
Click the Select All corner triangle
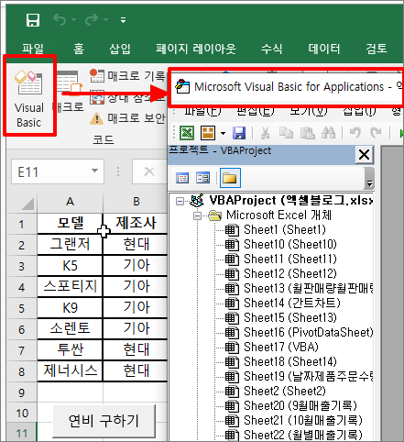27,204
